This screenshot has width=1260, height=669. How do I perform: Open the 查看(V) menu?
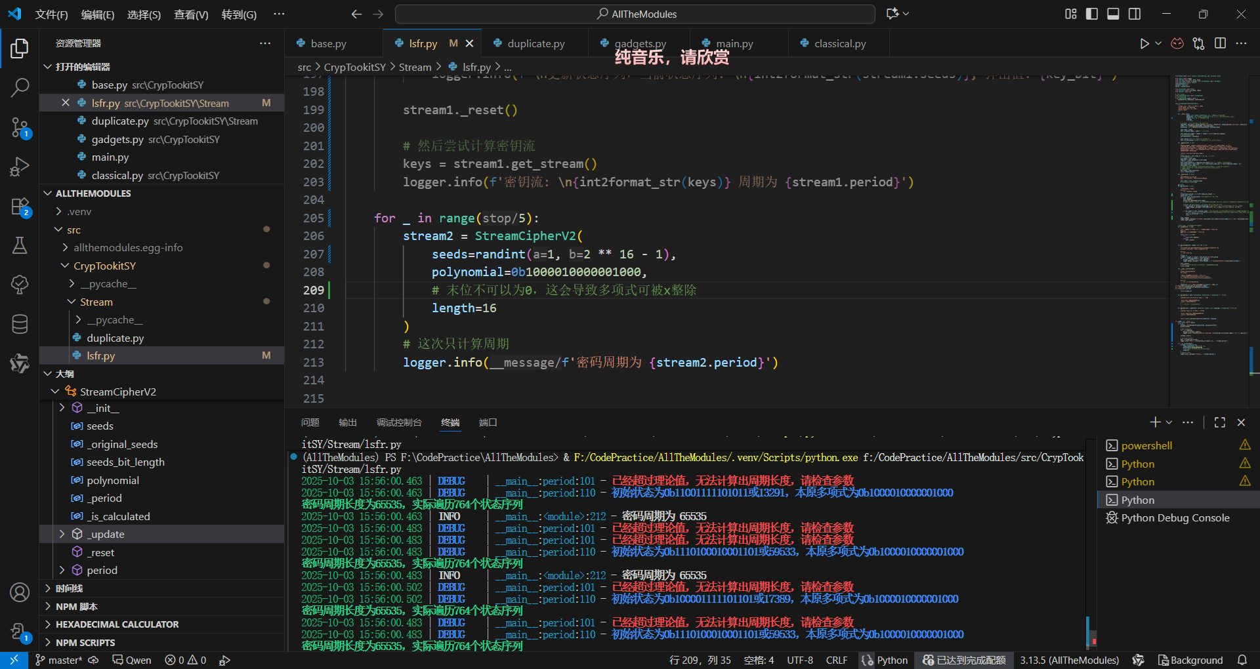[x=191, y=14]
